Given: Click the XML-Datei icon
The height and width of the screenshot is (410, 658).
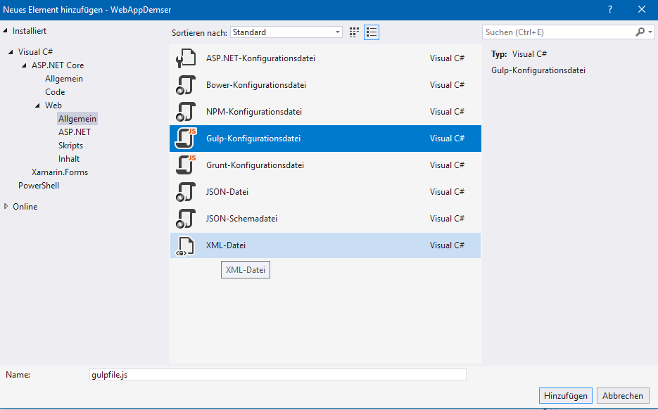Looking at the screenshot, I should click(186, 245).
